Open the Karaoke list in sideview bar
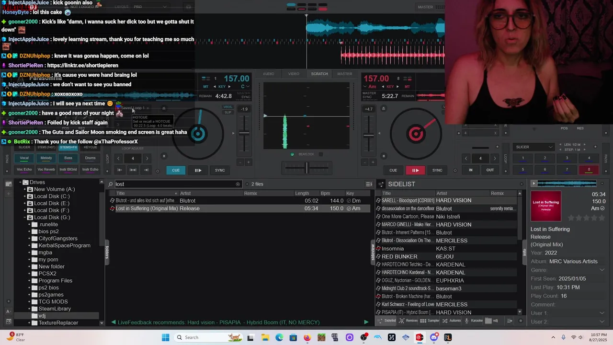This screenshot has width=613, height=345. 473,321
